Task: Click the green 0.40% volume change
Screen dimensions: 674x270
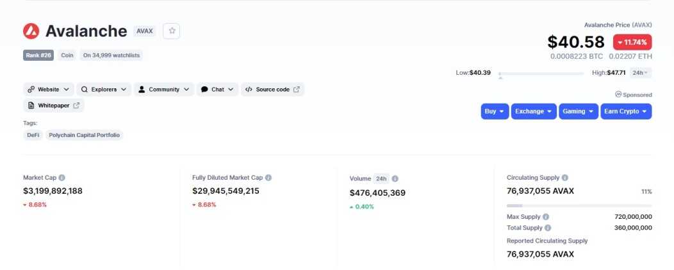Action: 362,207
